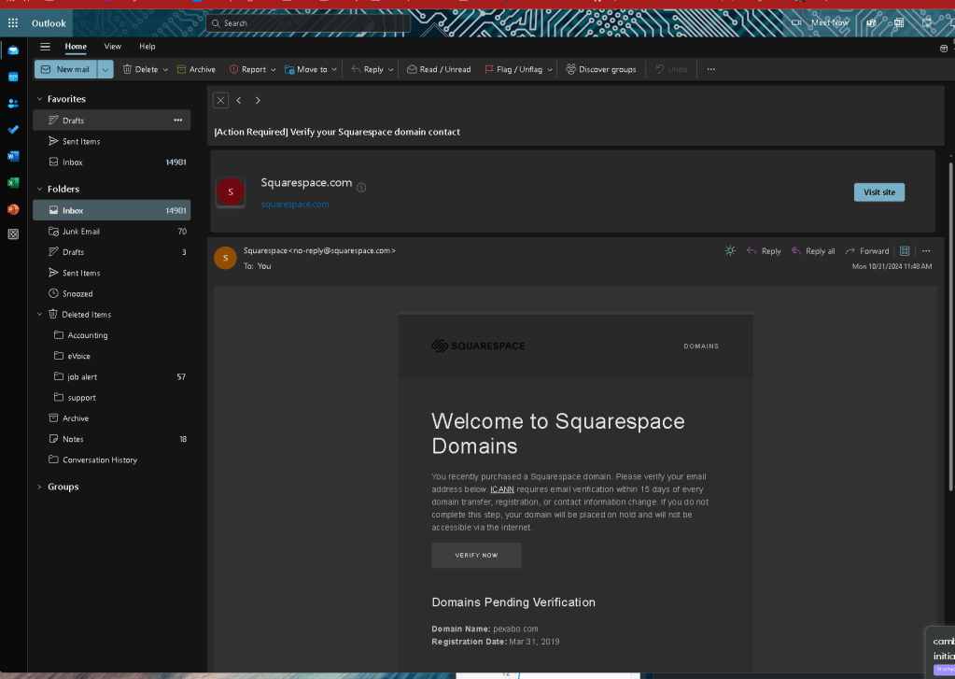Image resolution: width=955 pixels, height=679 pixels.
Task: Launch Word from left app rail
Action: click(x=13, y=156)
